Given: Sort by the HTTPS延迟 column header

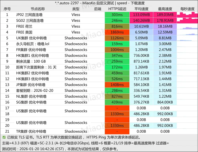Looking at the screenshot, I should coord(117,9).
